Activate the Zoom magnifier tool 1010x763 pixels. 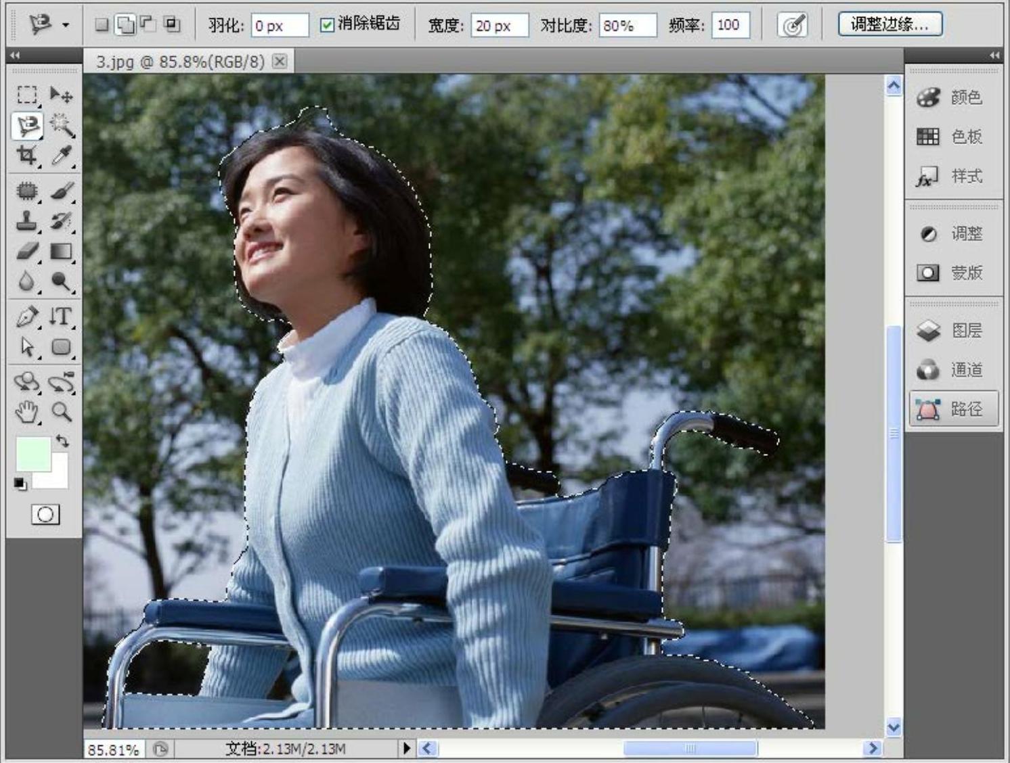[61, 411]
